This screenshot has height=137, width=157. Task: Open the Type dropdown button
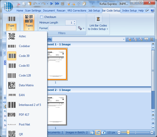point(11,27)
